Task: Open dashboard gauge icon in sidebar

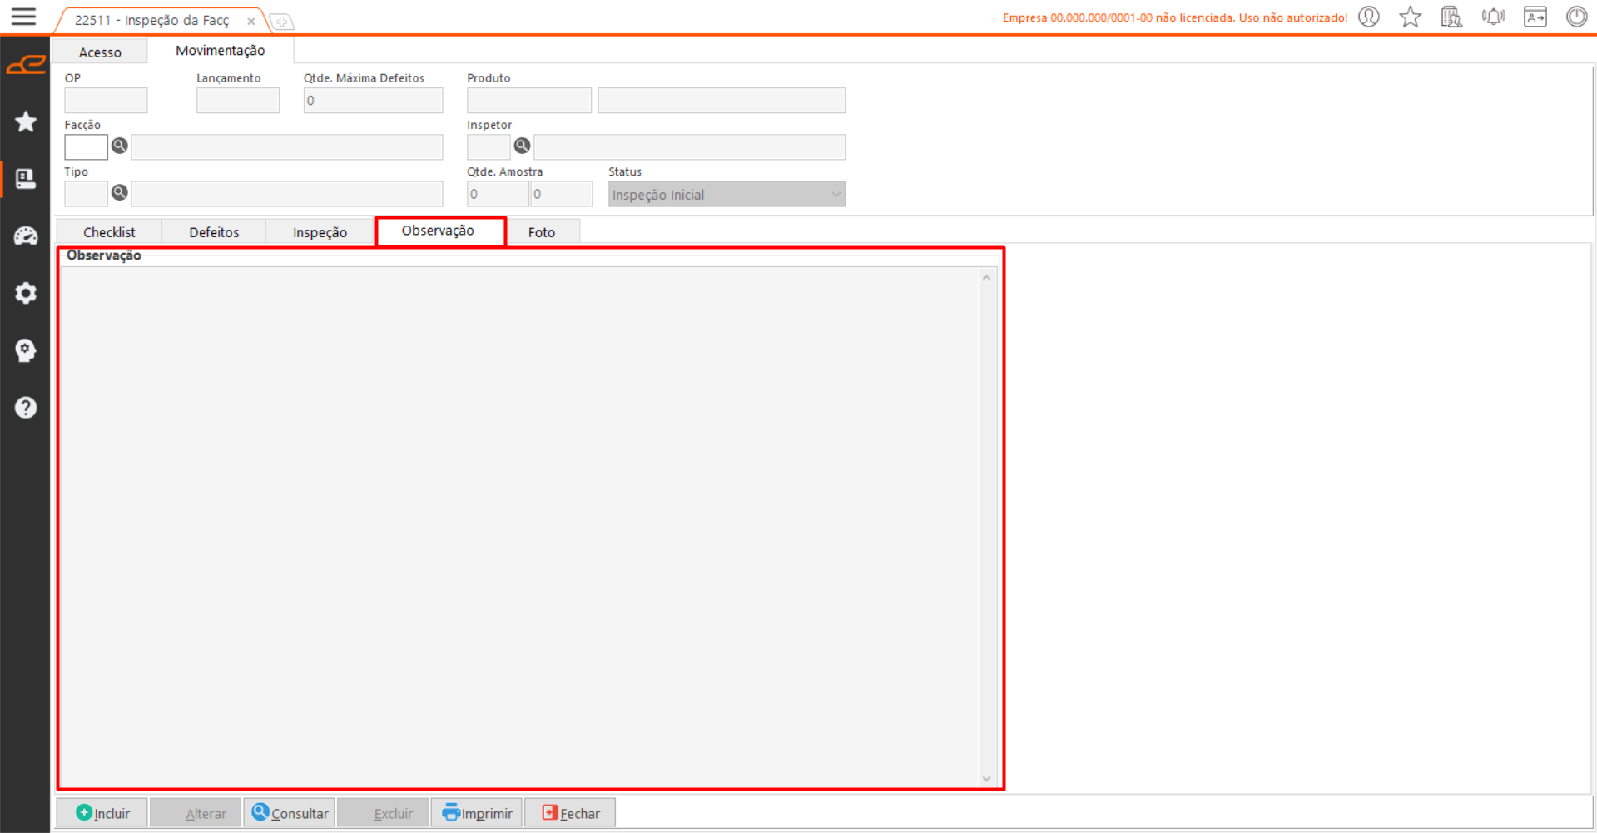Action: coord(26,236)
